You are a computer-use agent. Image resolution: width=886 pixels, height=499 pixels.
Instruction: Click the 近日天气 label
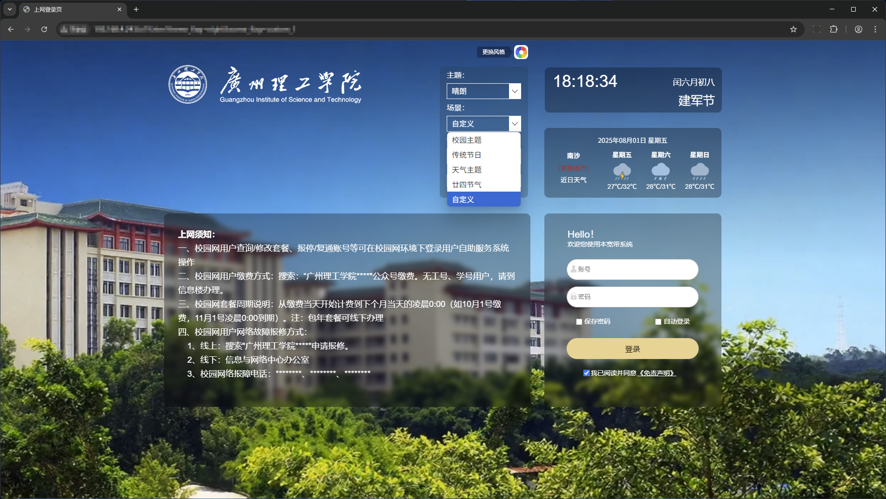click(x=574, y=180)
